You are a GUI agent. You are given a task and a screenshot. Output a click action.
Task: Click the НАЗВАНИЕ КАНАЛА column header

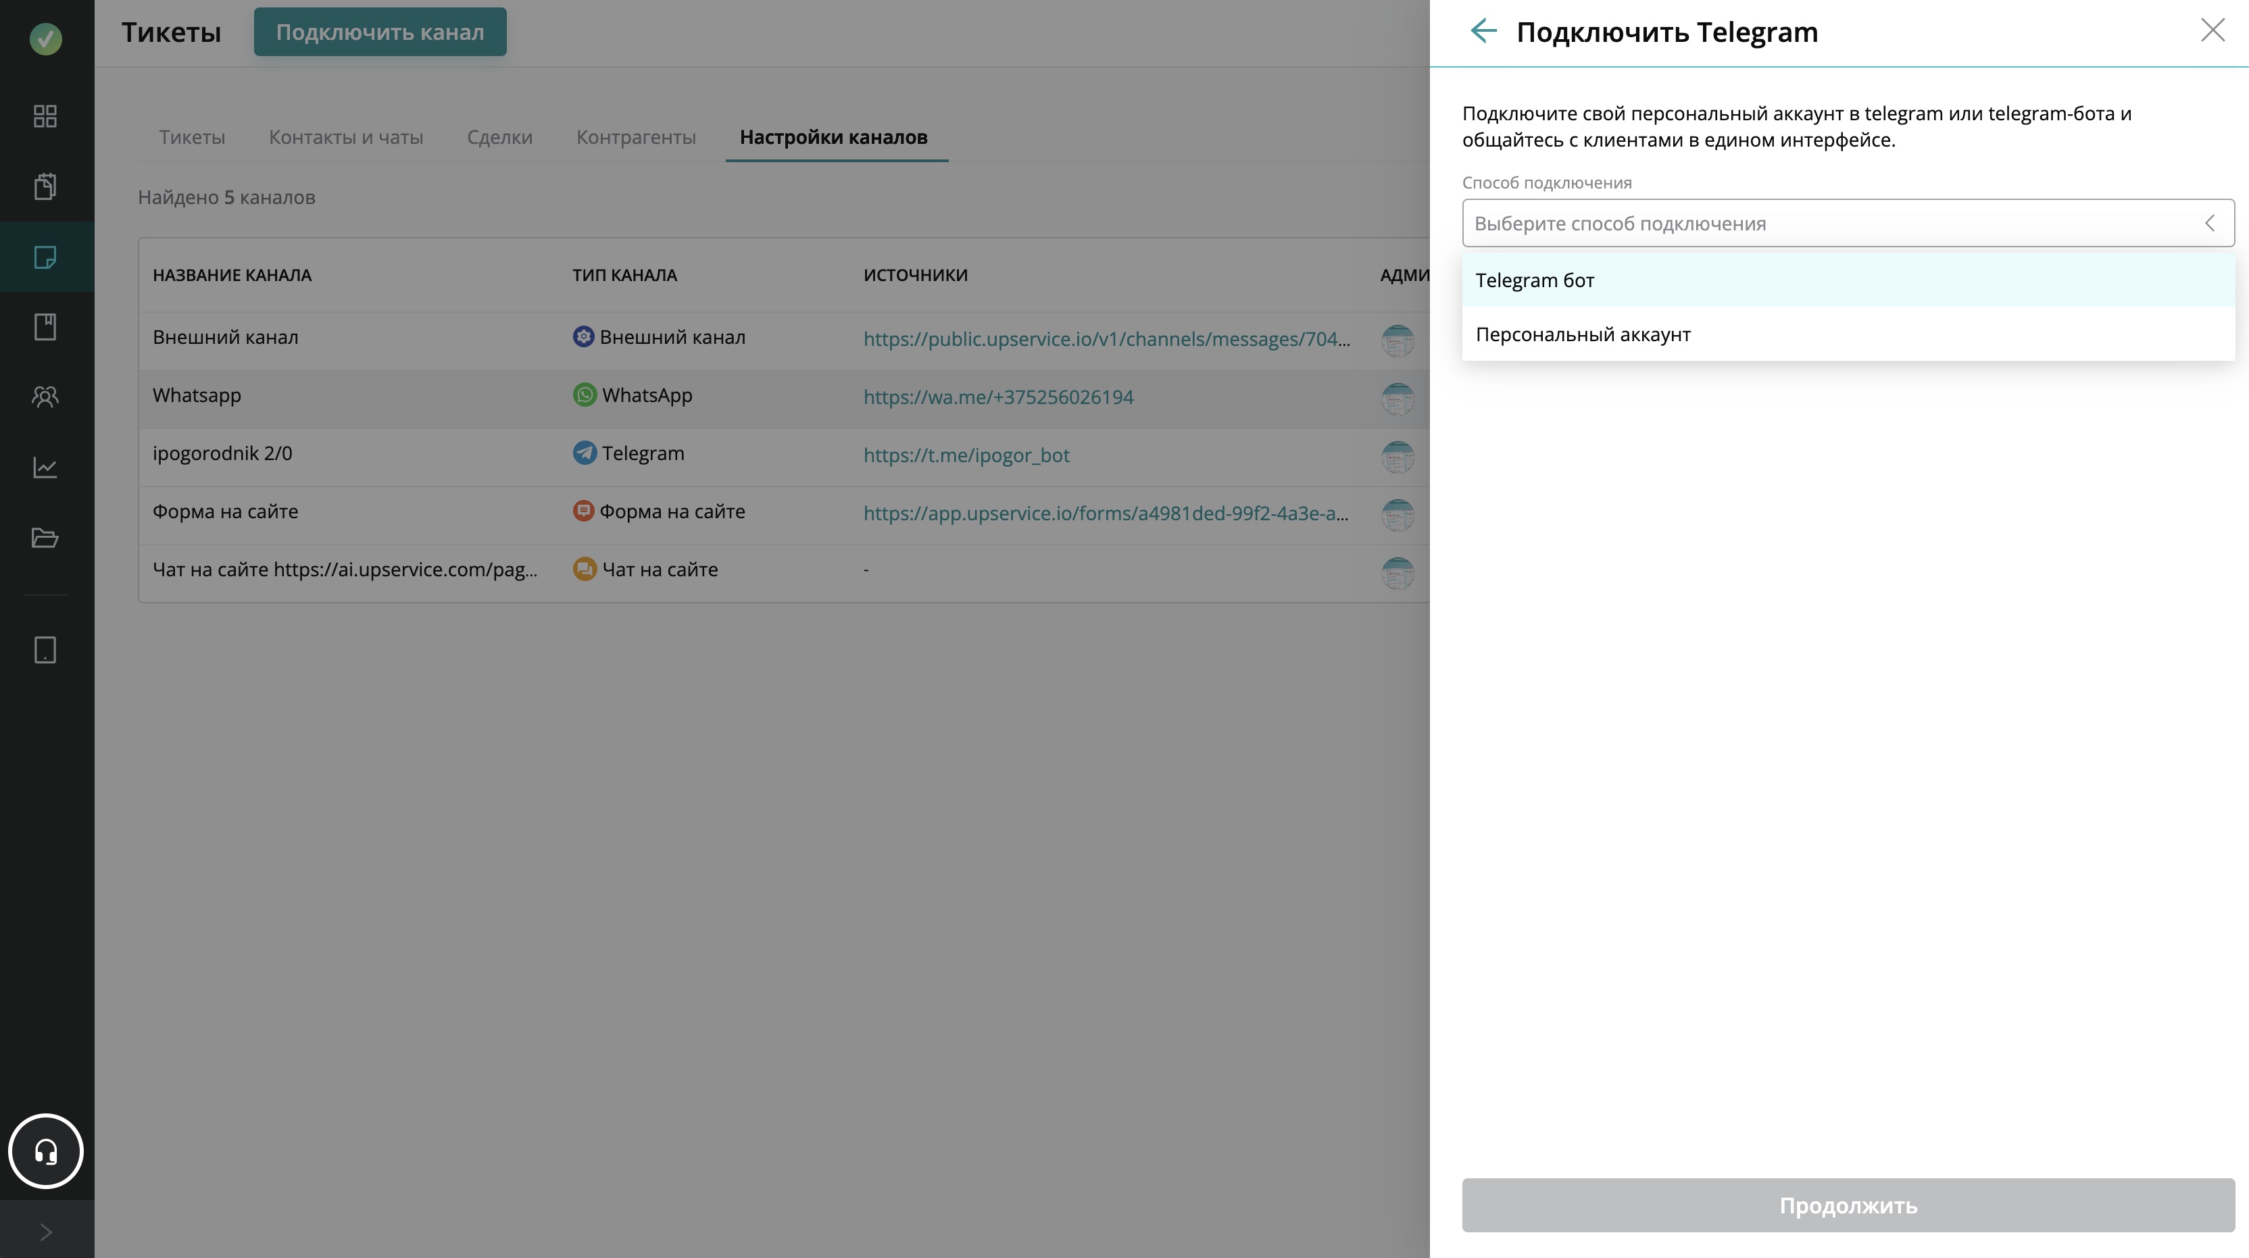tap(232, 275)
